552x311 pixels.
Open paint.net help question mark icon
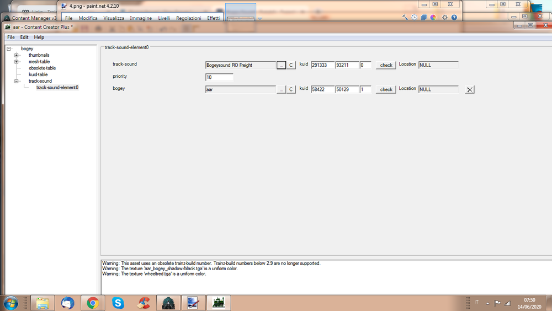[454, 17]
